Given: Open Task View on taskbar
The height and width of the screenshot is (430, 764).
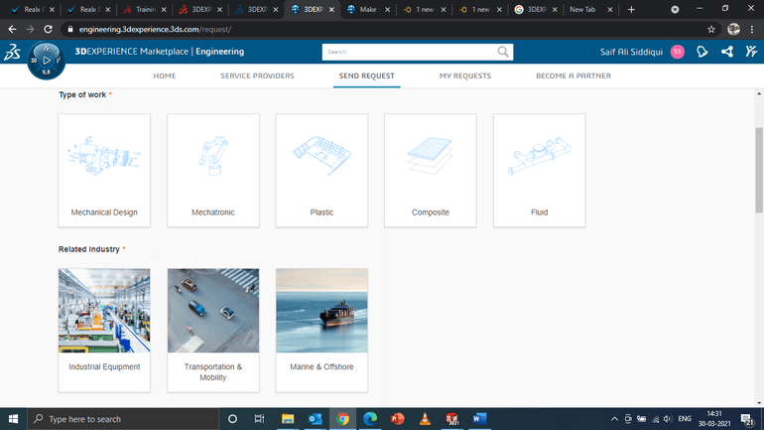Looking at the screenshot, I should [x=259, y=419].
